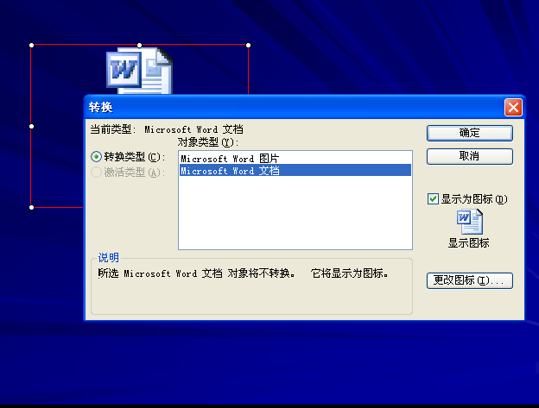The image size is (539, 408).
Task: Open the 更改图标(I)... dialog
Action: 470,280
